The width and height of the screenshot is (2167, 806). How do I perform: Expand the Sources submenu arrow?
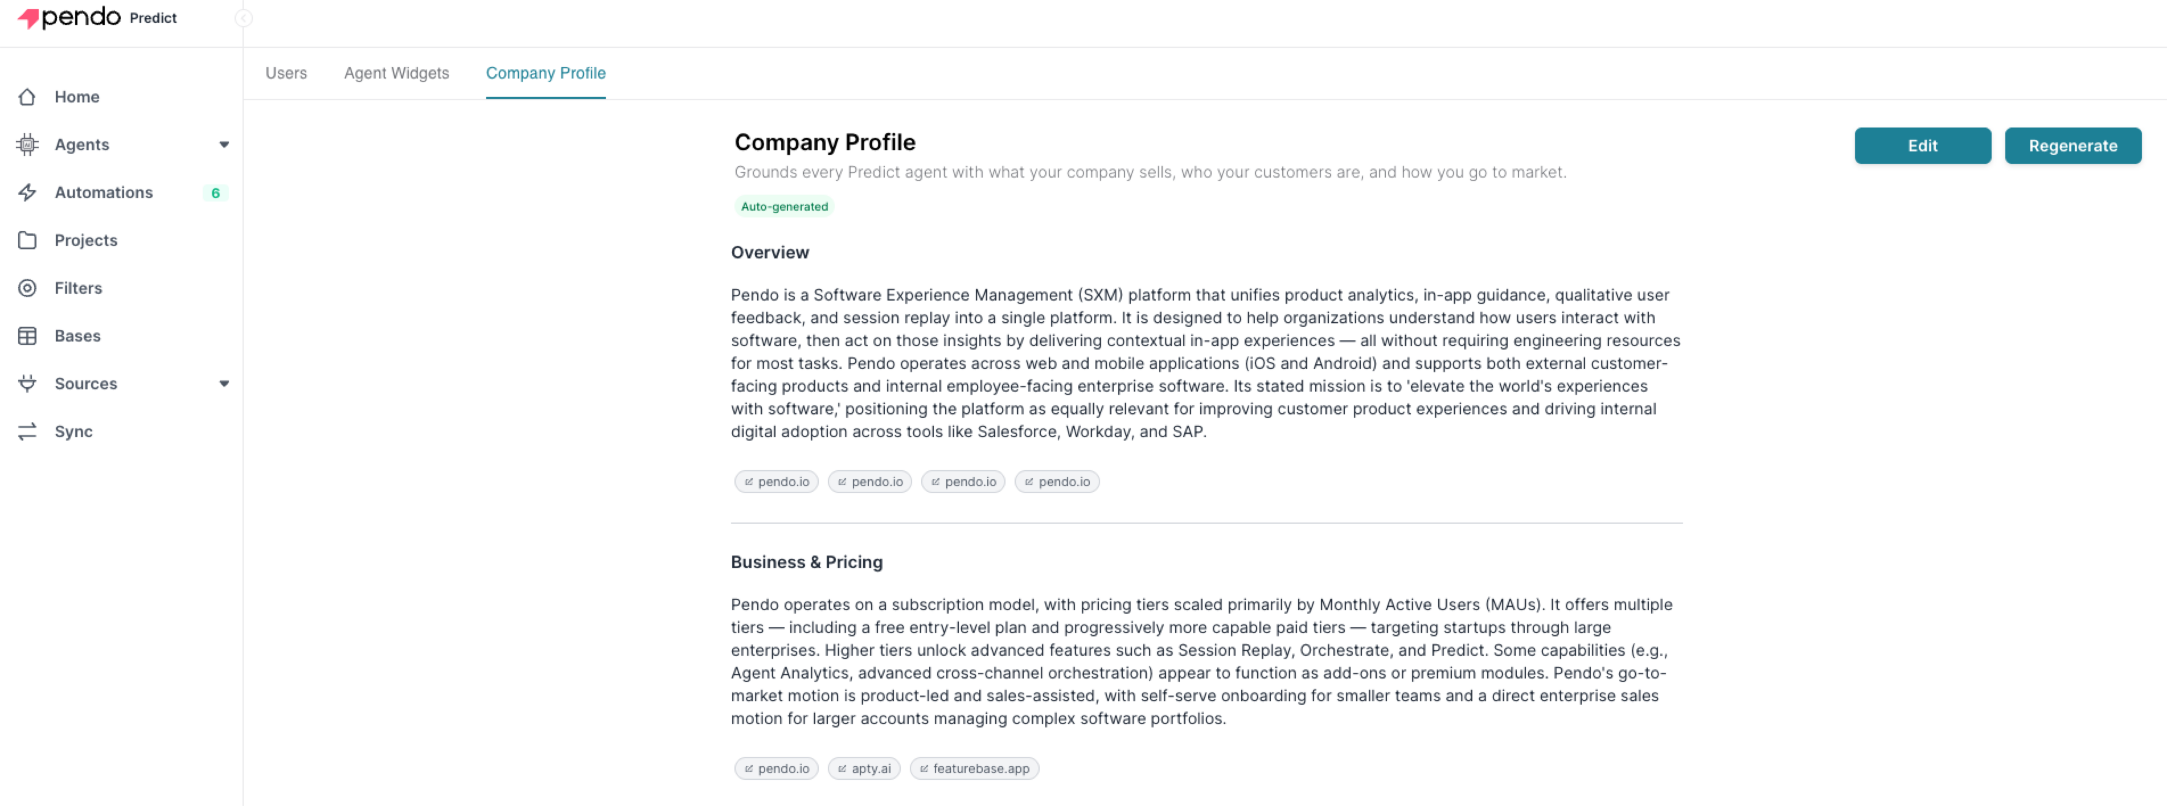pyautogui.click(x=224, y=384)
